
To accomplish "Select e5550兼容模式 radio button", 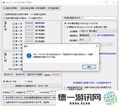I will pyautogui.click(x=65, y=23).
